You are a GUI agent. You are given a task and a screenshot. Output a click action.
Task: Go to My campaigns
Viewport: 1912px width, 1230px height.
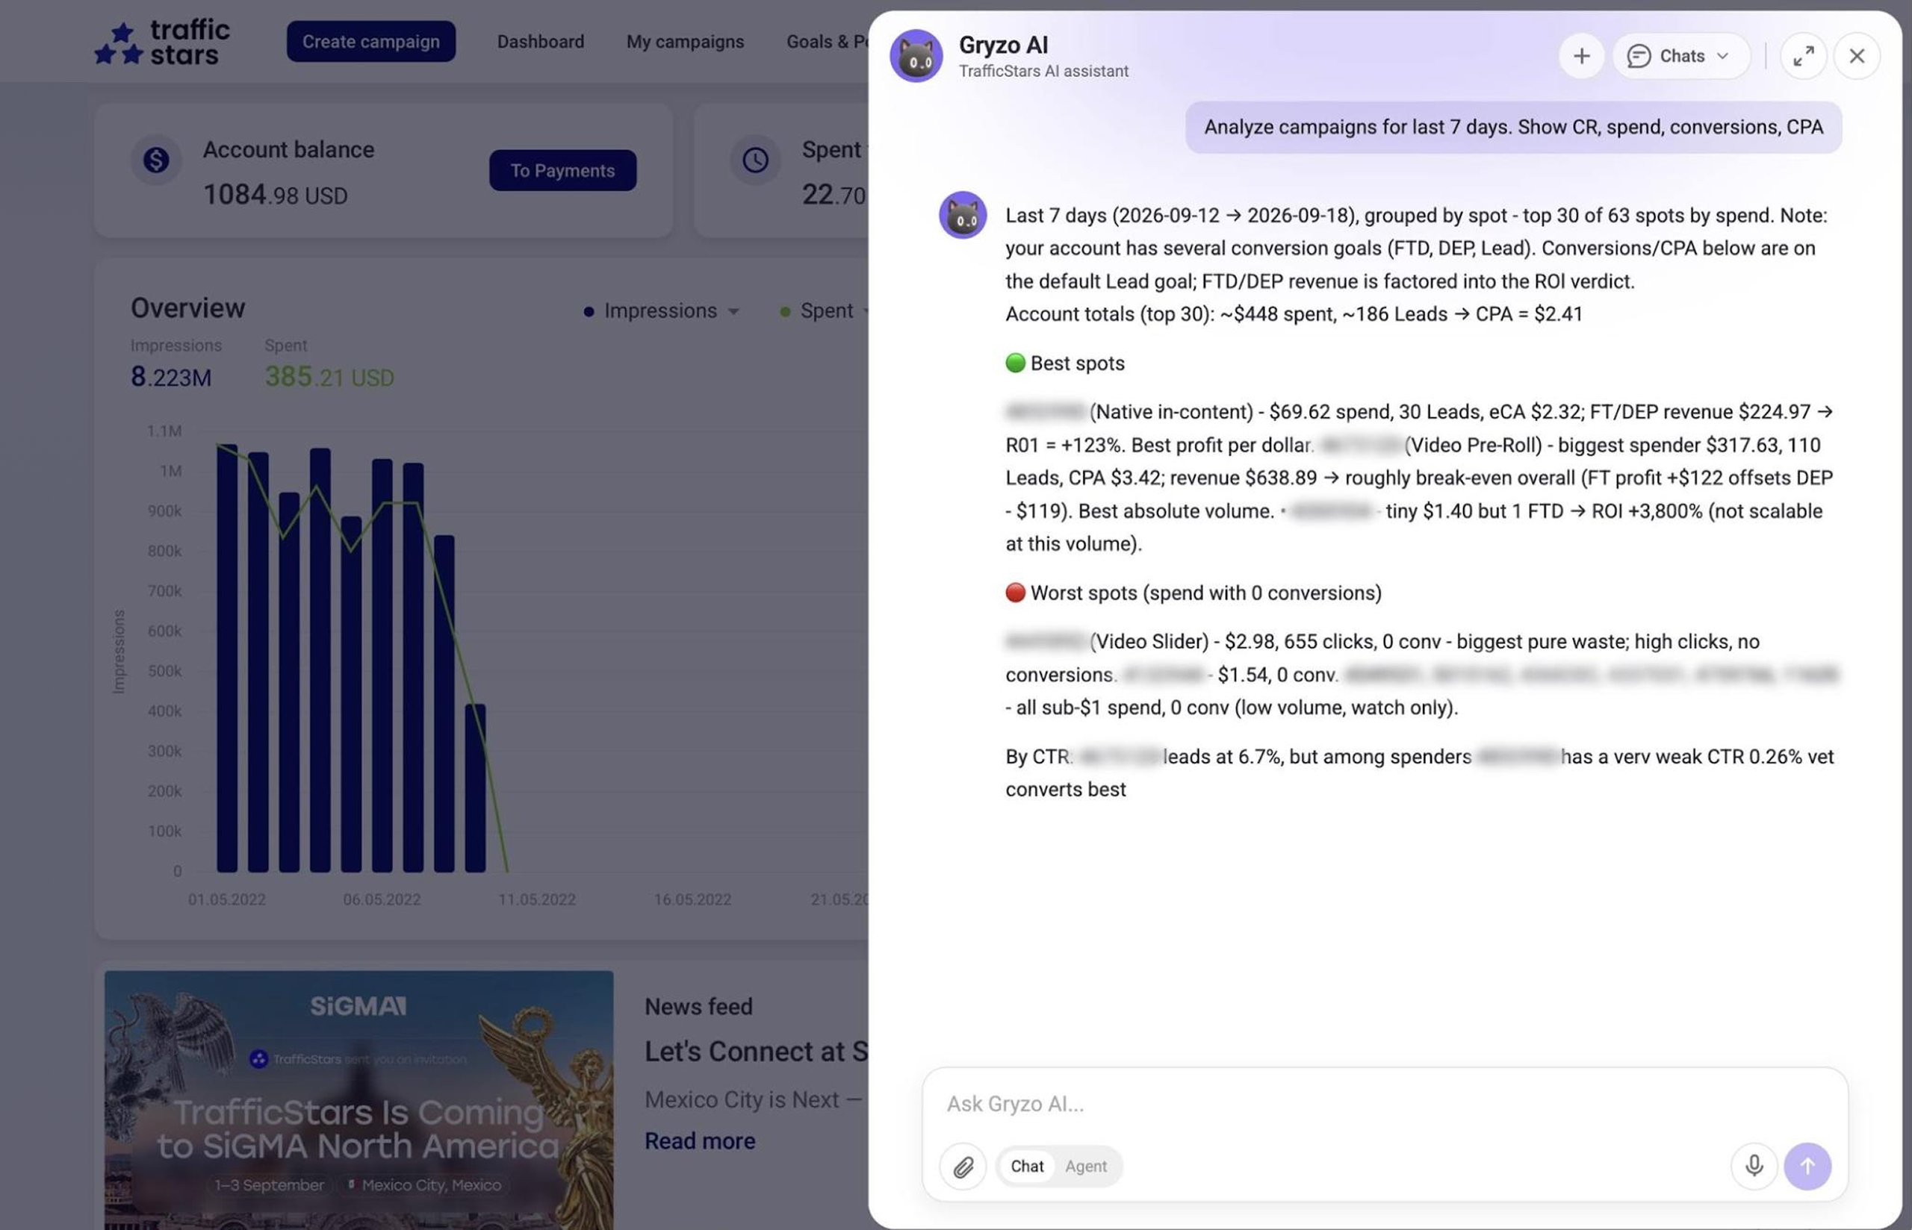pos(686,42)
